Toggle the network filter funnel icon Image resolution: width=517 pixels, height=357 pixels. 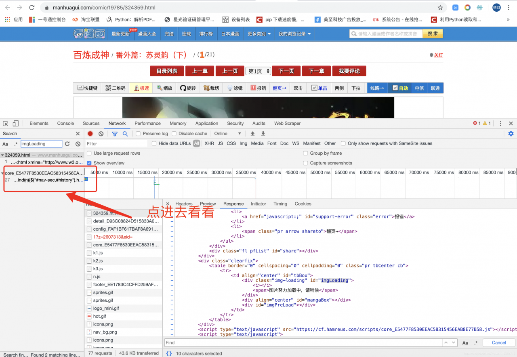115,134
